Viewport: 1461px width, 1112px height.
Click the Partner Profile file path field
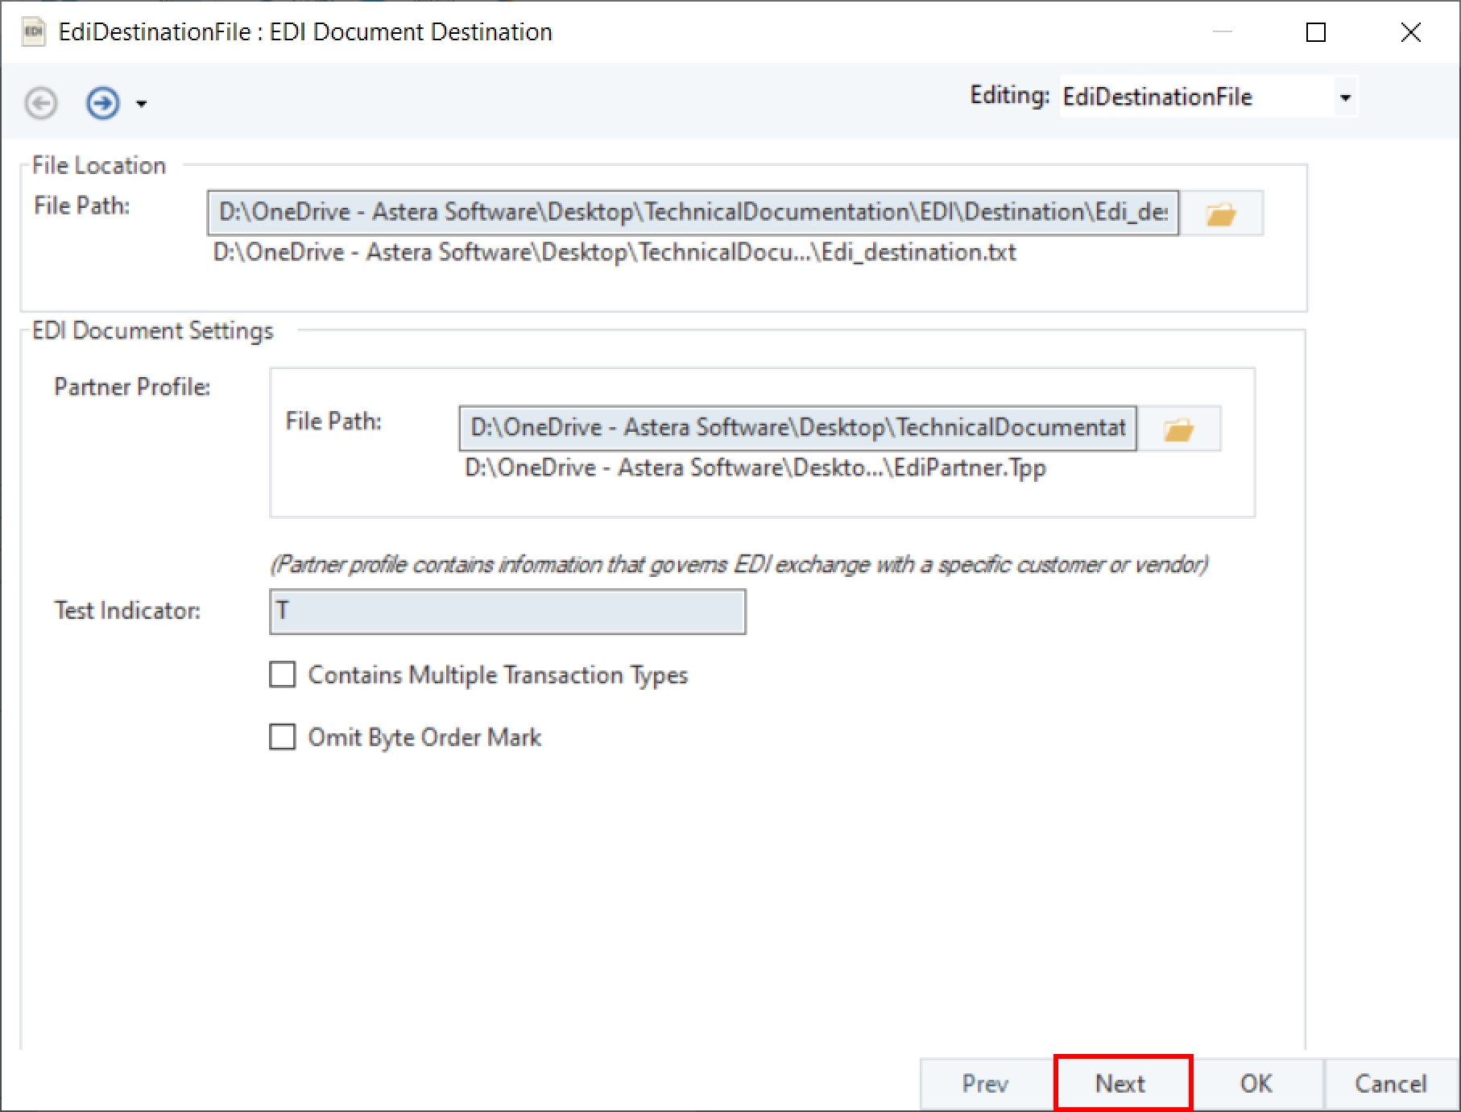pyautogui.click(x=797, y=428)
